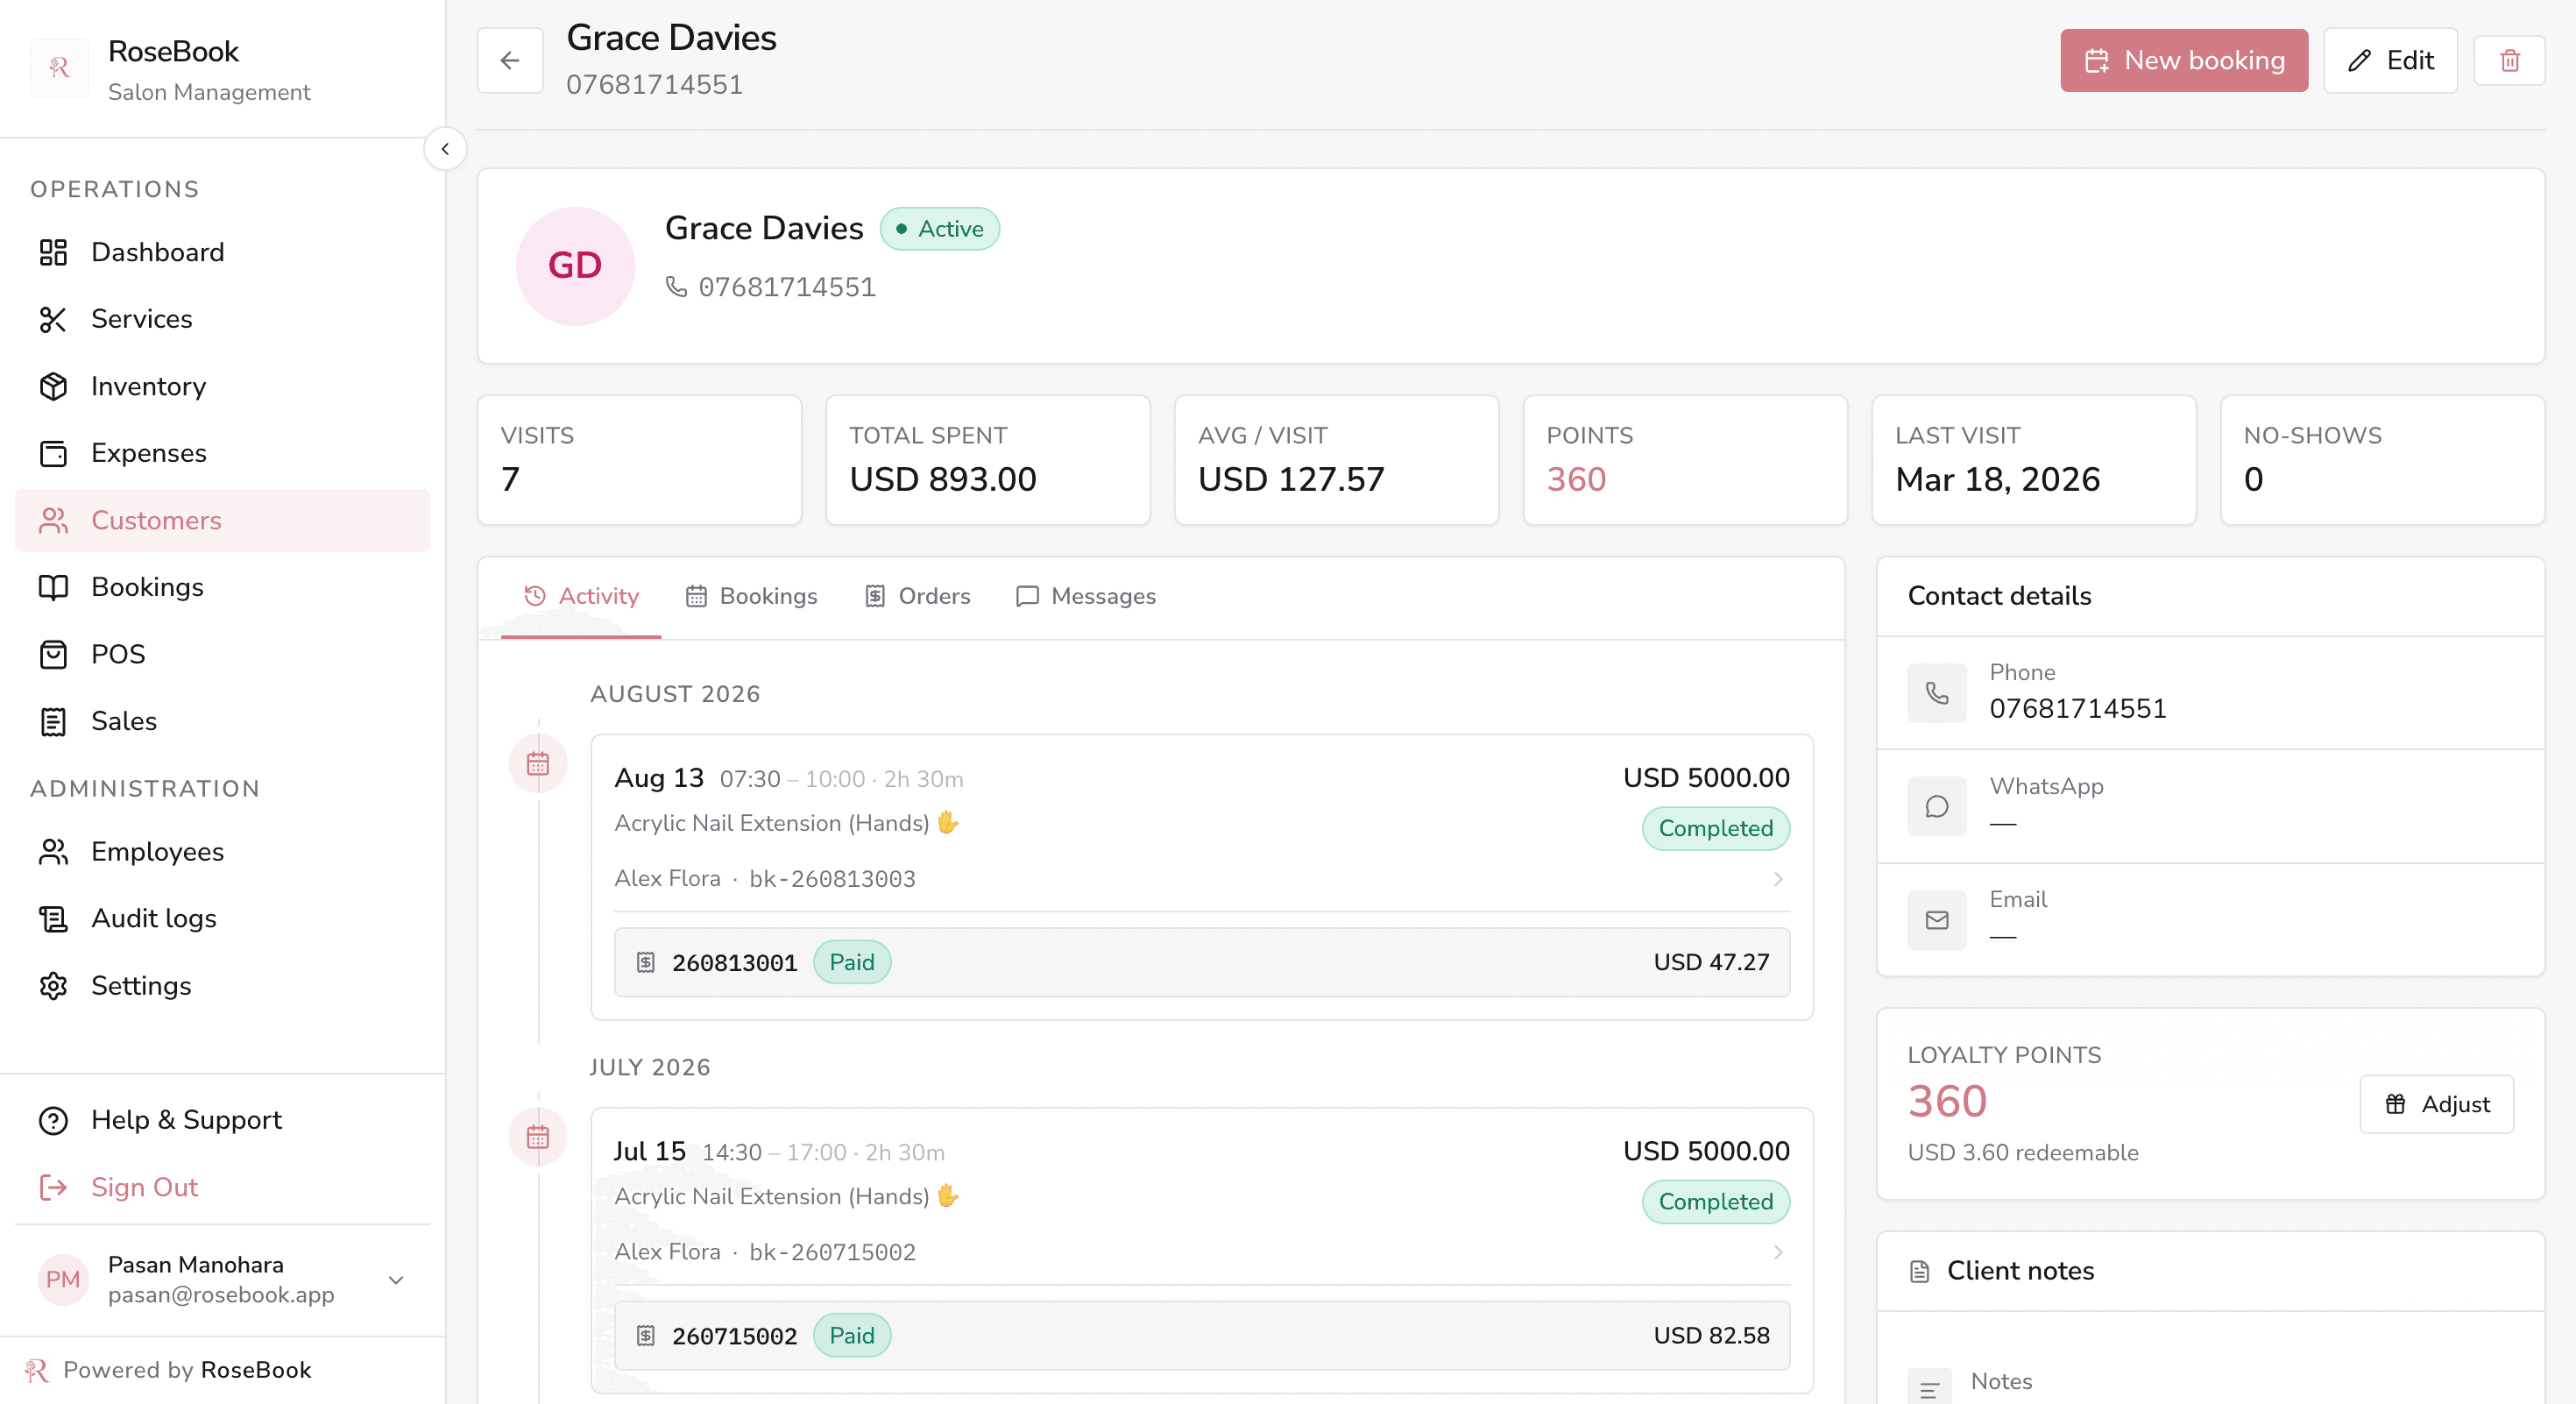The image size is (2576, 1404).
Task: Click the Settings gear icon
Action: 53,985
